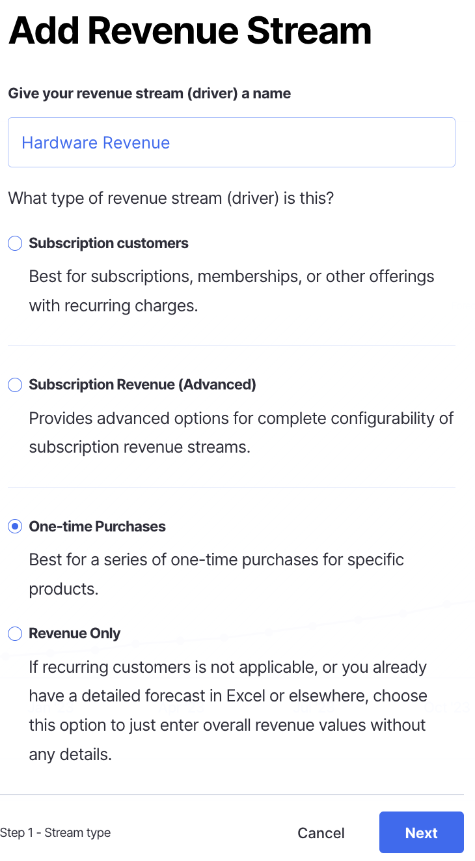475x861 pixels.
Task: Click the "One-time Purchases" label text
Action: point(98,527)
